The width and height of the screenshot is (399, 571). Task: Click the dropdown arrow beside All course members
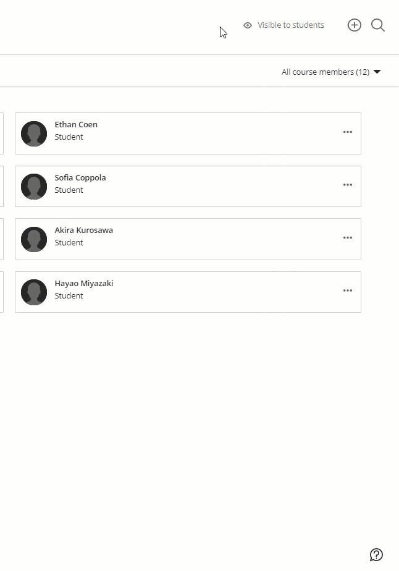pyautogui.click(x=376, y=72)
